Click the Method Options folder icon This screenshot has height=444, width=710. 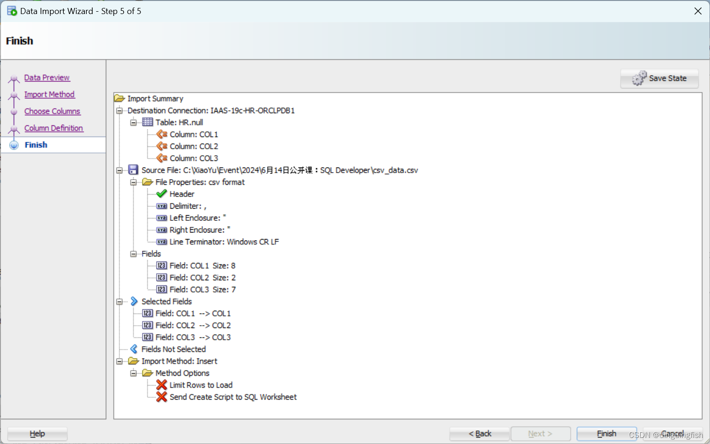click(148, 373)
